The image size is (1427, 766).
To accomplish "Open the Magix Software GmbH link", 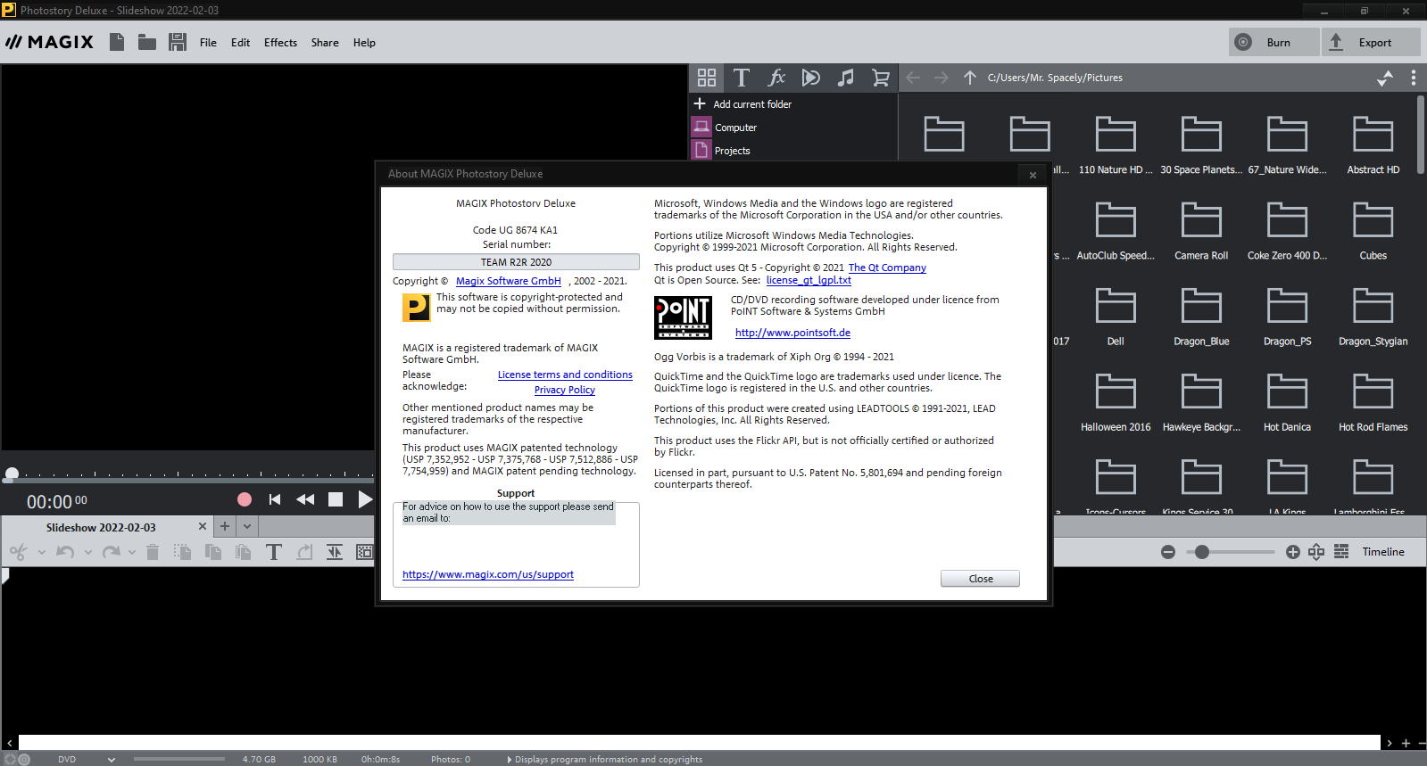I will pyautogui.click(x=509, y=281).
